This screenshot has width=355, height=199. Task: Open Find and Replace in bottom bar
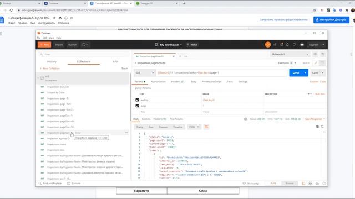(50, 183)
